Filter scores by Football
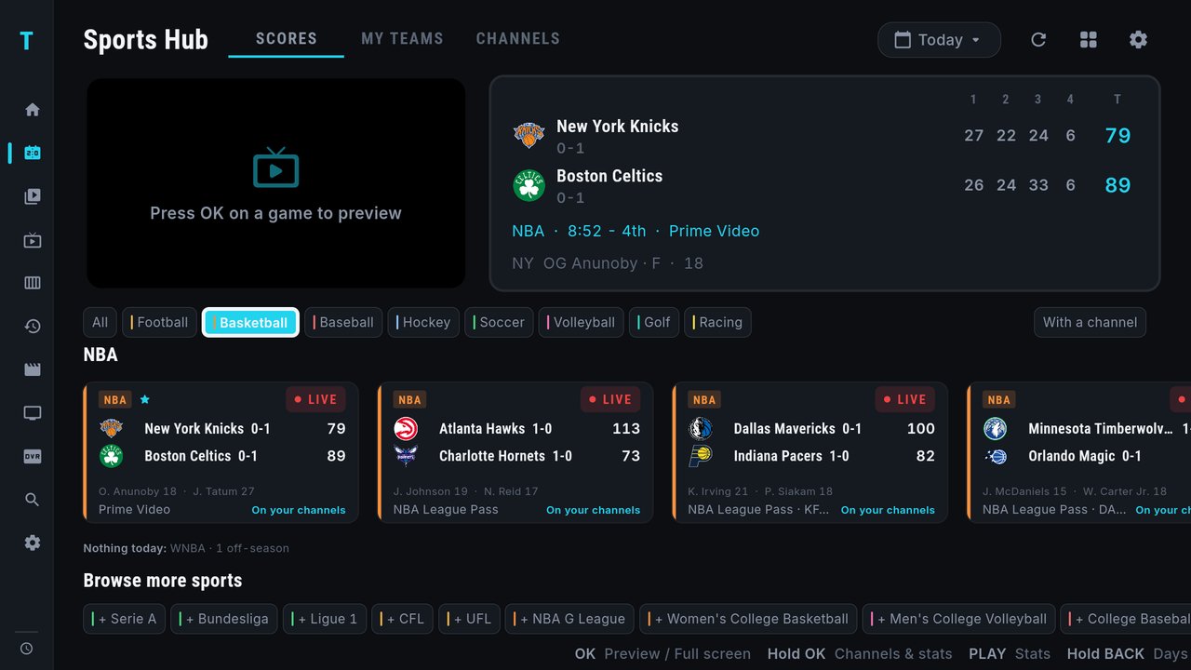This screenshot has height=670, width=1191. click(160, 322)
